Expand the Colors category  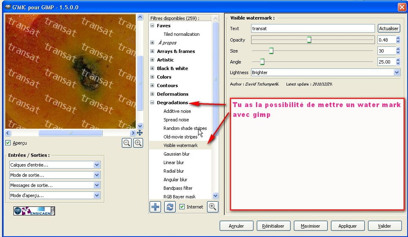click(x=152, y=77)
